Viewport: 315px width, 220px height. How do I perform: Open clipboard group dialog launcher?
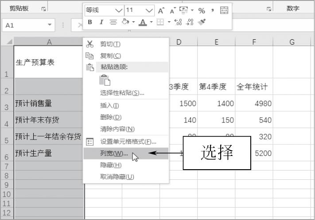[43, 9]
